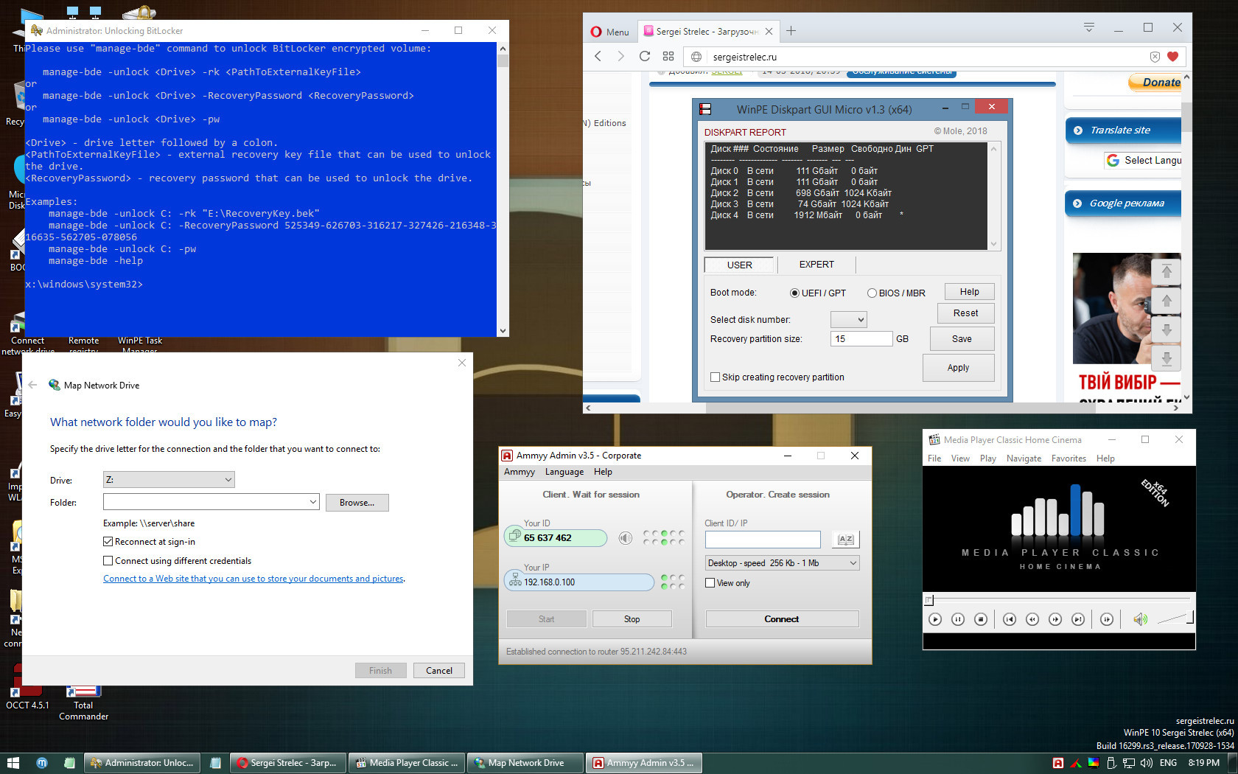Go forward in Opera browser
1238x774 pixels.
(x=620, y=56)
